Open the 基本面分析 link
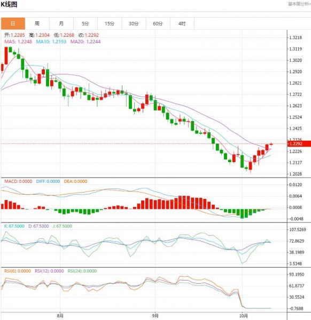This screenshot has width=311, height=320. pyautogui.click(x=299, y=4)
